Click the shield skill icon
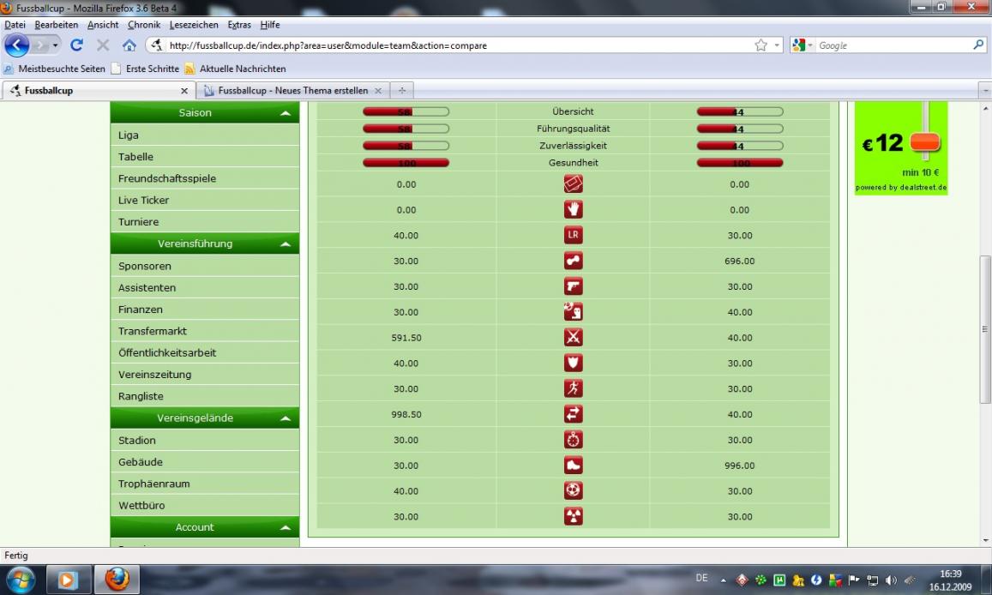The height and width of the screenshot is (595, 992). 573,364
